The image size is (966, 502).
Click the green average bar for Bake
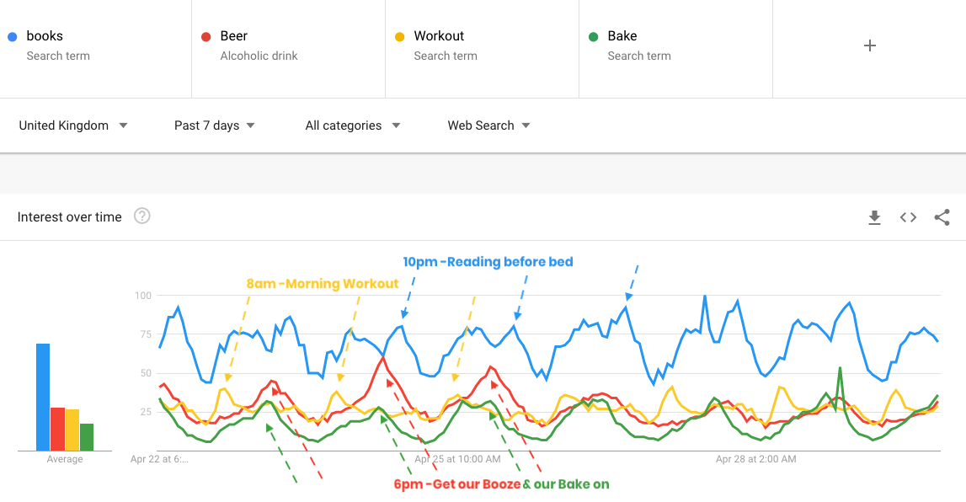pyautogui.click(x=87, y=437)
